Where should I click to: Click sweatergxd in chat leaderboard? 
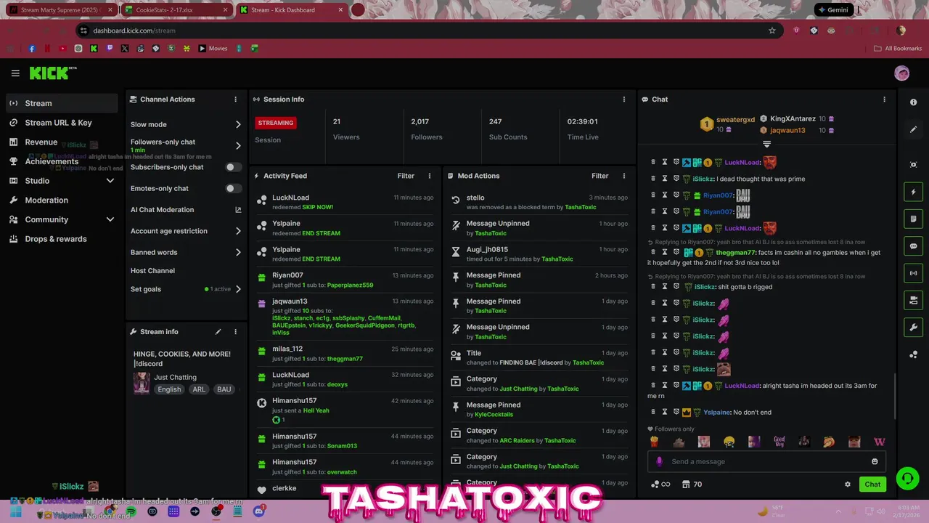[735, 120]
